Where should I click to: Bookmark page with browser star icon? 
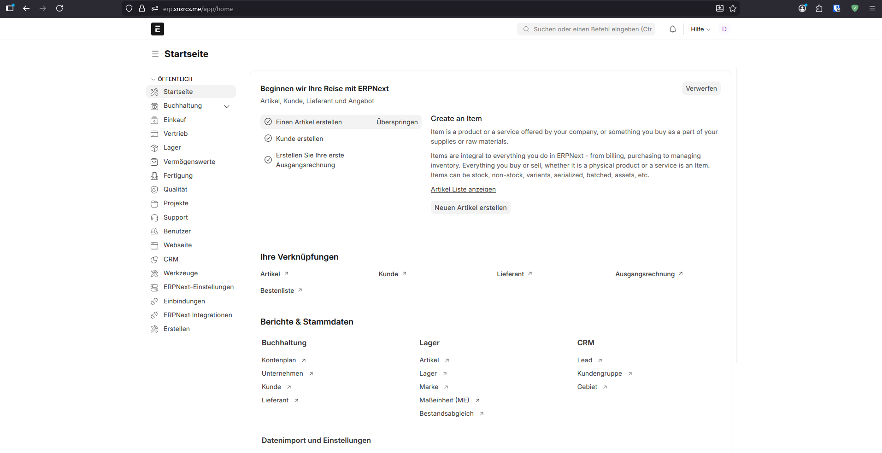tap(733, 8)
